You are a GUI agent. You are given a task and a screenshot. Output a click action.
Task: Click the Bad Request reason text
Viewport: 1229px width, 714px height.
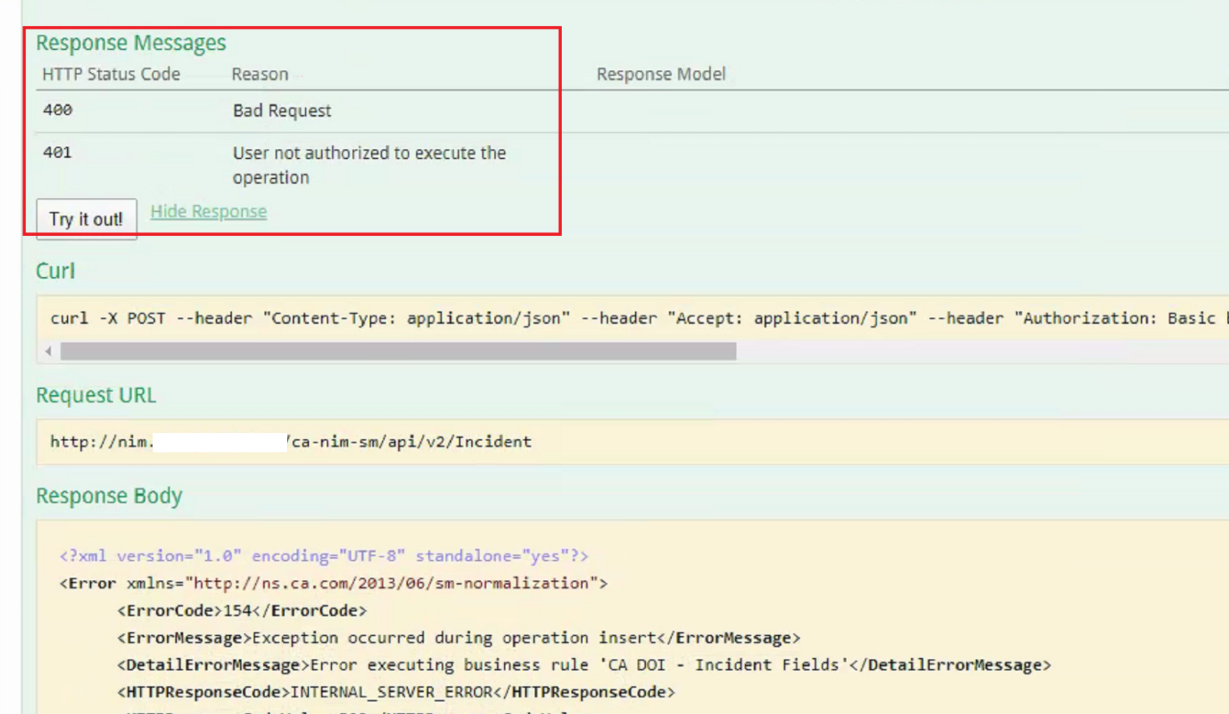click(282, 111)
